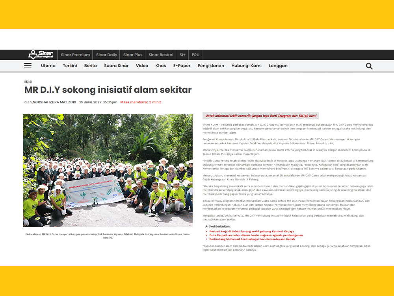Click the paragraph starting Menurutnya, mereka menyertai
The height and width of the screenshot is (296, 394).
point(286,152)
